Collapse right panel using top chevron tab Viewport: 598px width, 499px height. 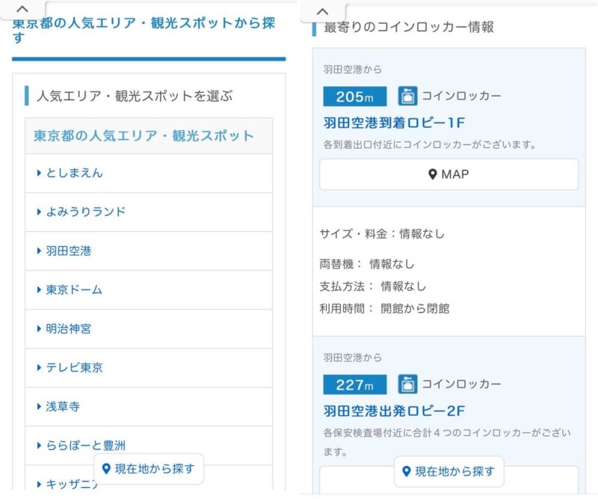(x=323, y=11)
